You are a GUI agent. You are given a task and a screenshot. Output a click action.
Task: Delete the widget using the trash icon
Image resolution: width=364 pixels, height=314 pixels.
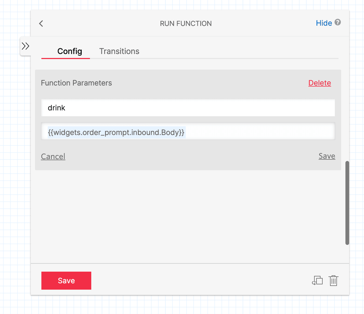[333, 280]
